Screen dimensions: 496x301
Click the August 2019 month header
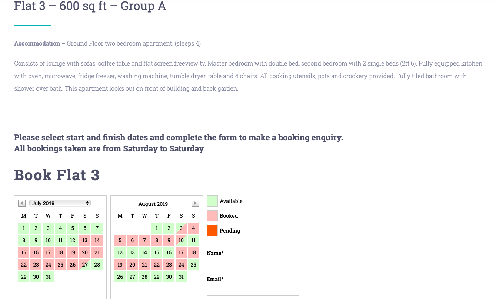tap(153, 204)
